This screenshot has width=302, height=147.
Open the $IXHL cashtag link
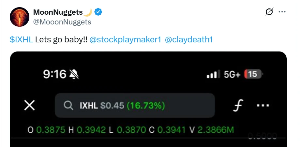21,40
